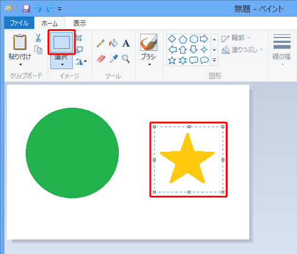The width and height of the screenshot is (297, 254).
Task: Choose the rounded rectangular callout shape
Action: tap(194, 61)
